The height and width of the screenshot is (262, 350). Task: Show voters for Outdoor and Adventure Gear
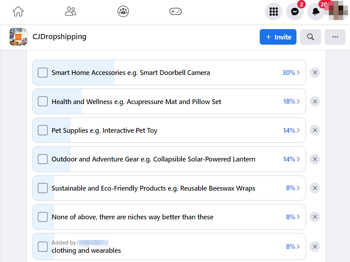coord(291,159)
